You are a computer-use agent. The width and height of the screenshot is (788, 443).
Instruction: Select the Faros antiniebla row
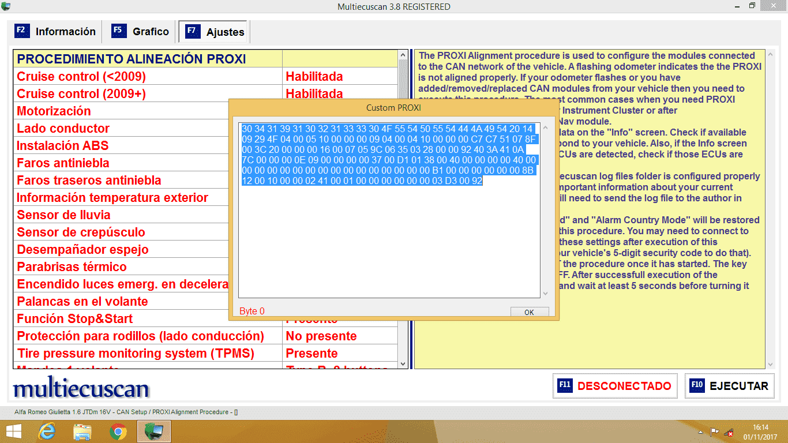pos(121,163)
